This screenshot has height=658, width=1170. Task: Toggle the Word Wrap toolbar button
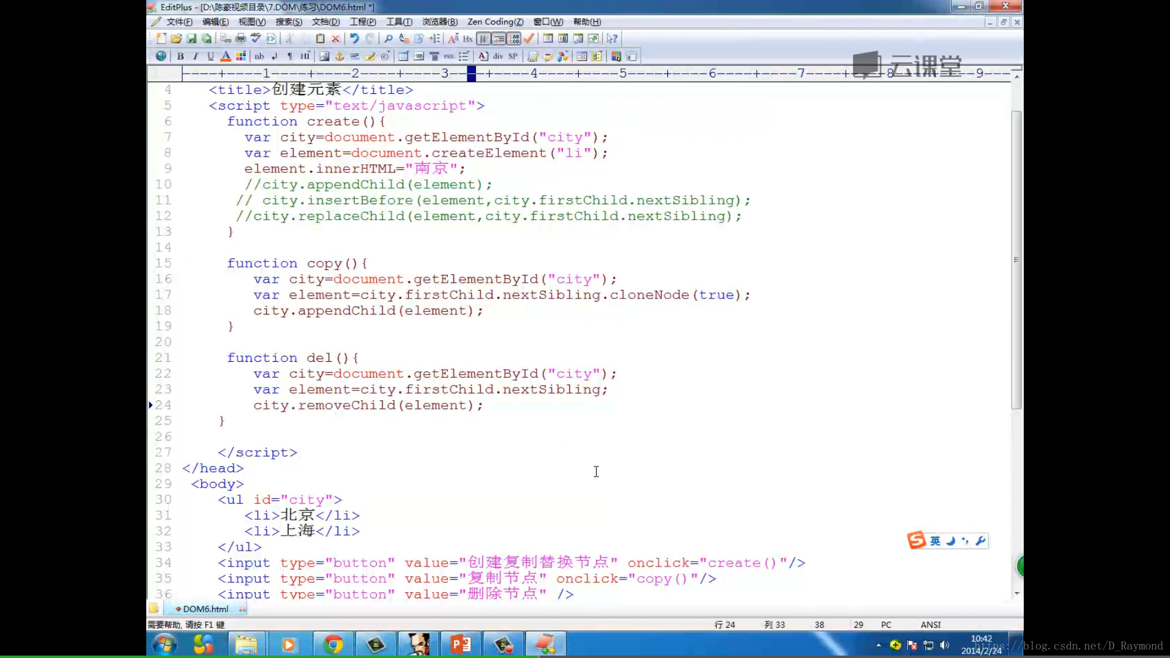pos(483,38)
